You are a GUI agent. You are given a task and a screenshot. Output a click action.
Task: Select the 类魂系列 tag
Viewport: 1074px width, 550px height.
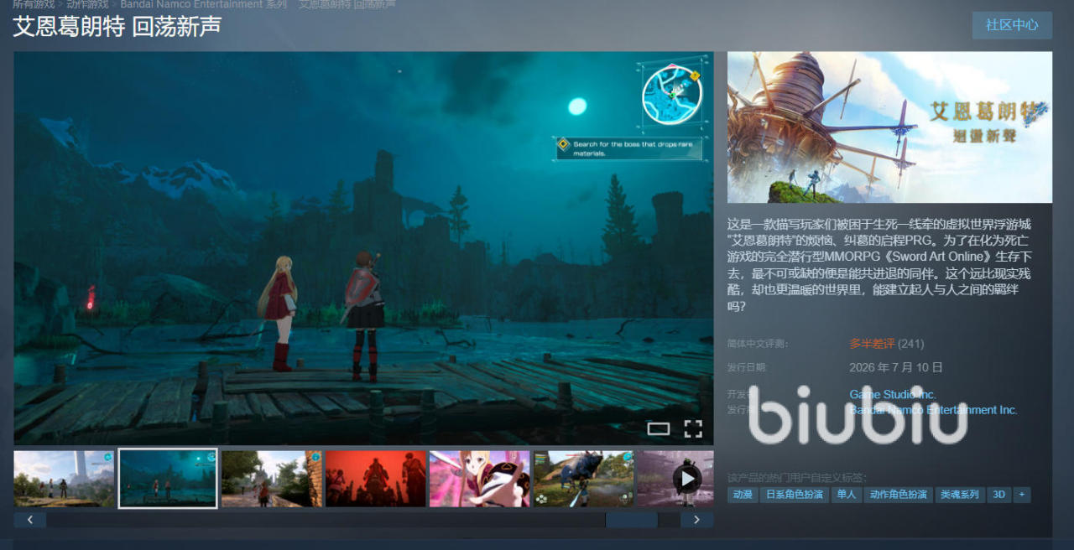coord(960,495)
